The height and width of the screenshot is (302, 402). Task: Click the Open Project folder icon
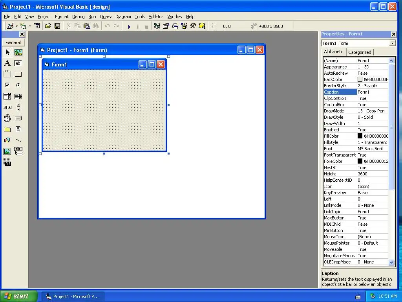coord(48,26)
